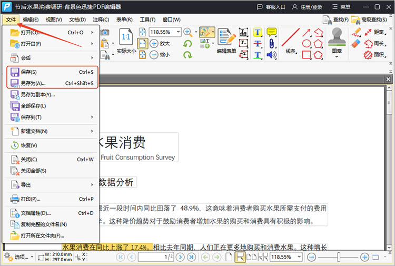Choose 关闭全部(S) menu entry
The image size is (395, 266).
click(52, 171)
